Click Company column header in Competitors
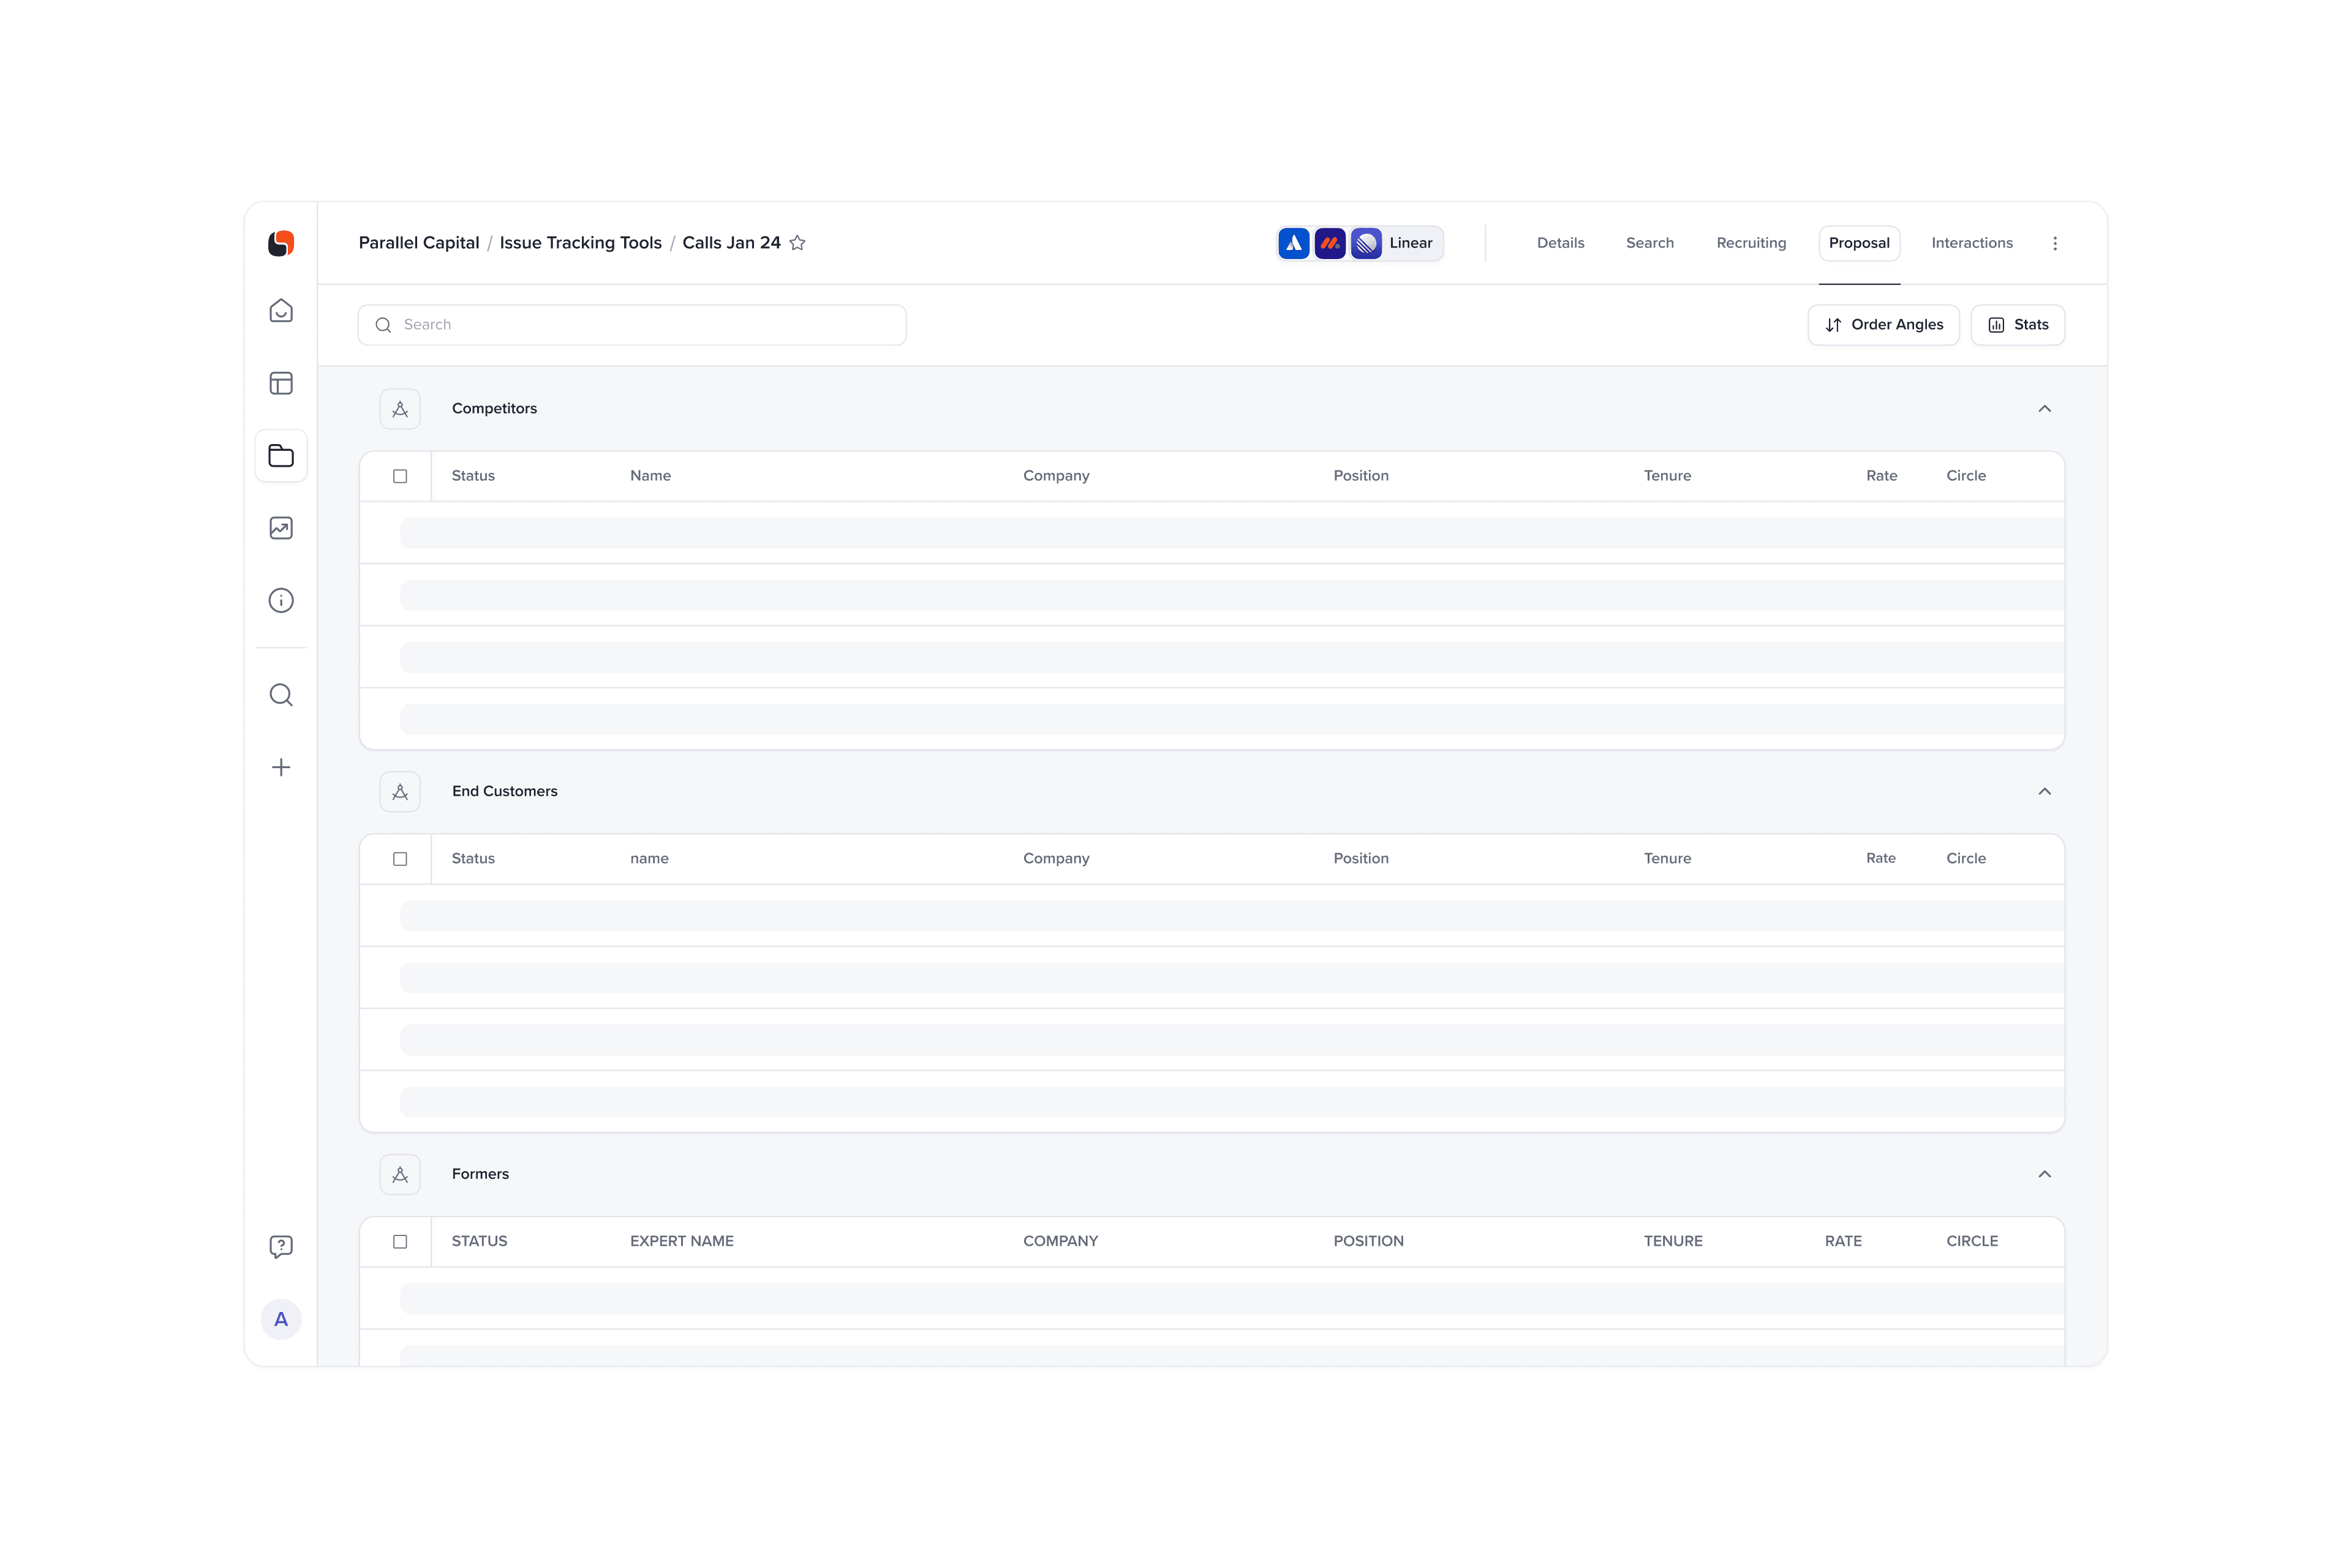 click(1056, 476)
